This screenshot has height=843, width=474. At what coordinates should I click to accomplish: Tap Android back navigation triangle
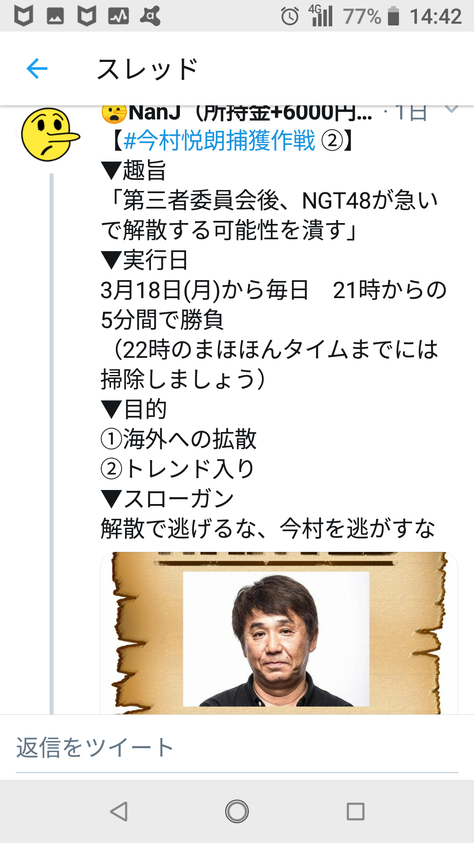pos(119,811)
